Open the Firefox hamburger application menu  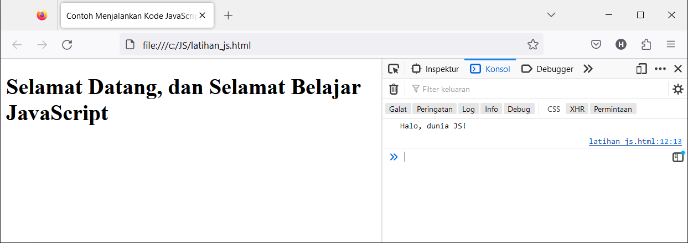[671, 45]
